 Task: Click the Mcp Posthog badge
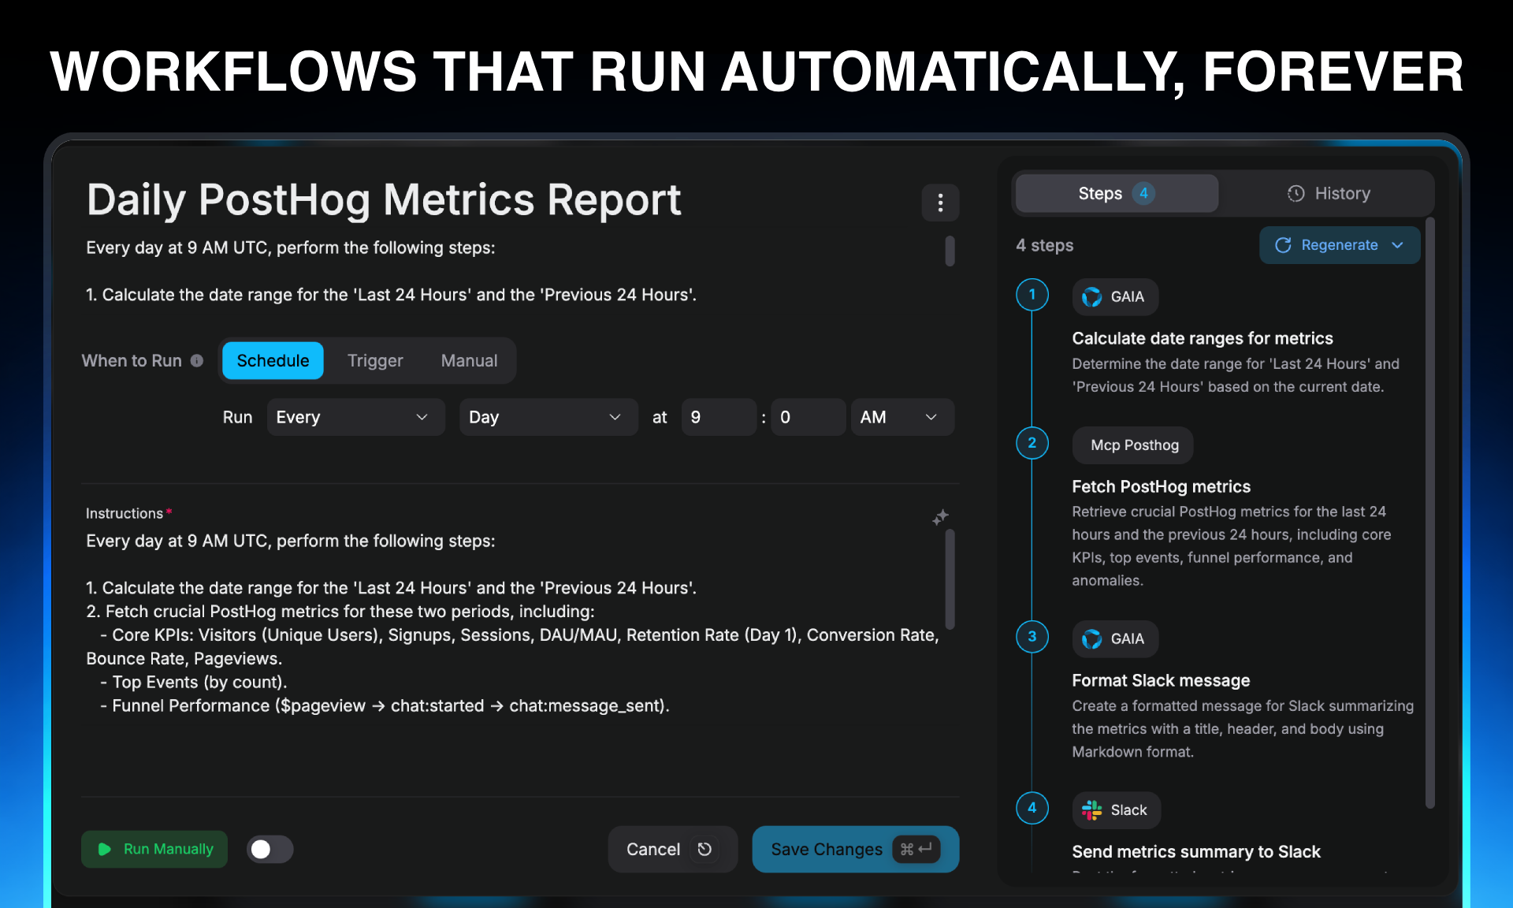pos(1133,445)
